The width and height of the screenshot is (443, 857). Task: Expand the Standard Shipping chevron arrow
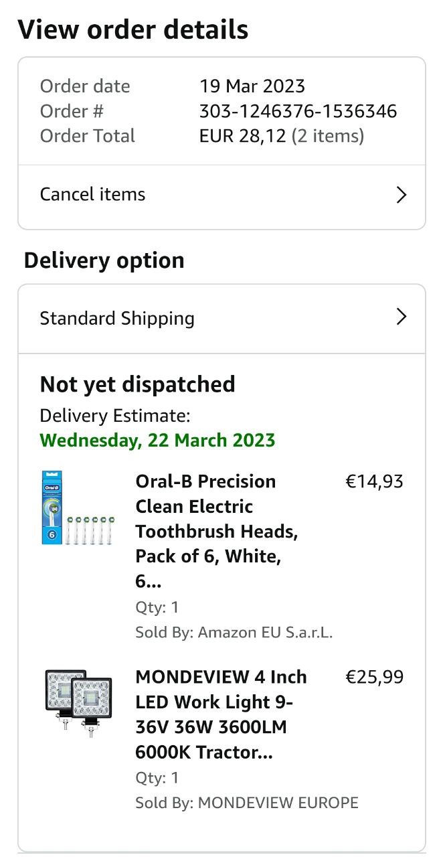click(x=402, y=317)
